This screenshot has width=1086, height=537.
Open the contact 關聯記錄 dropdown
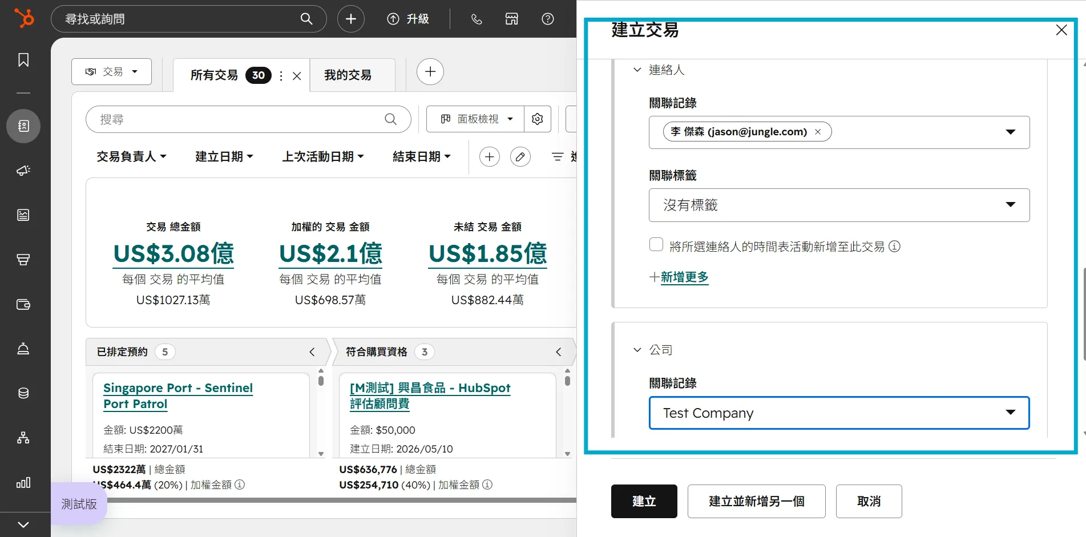(x=1011, y=132)
